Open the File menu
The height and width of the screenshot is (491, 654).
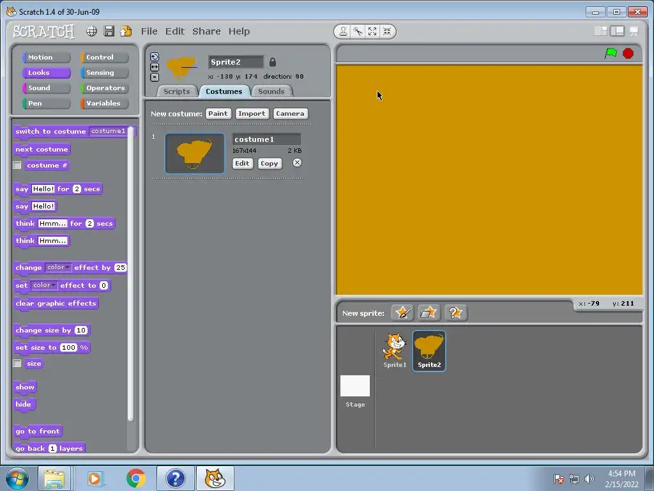click(x=149, y=31)
